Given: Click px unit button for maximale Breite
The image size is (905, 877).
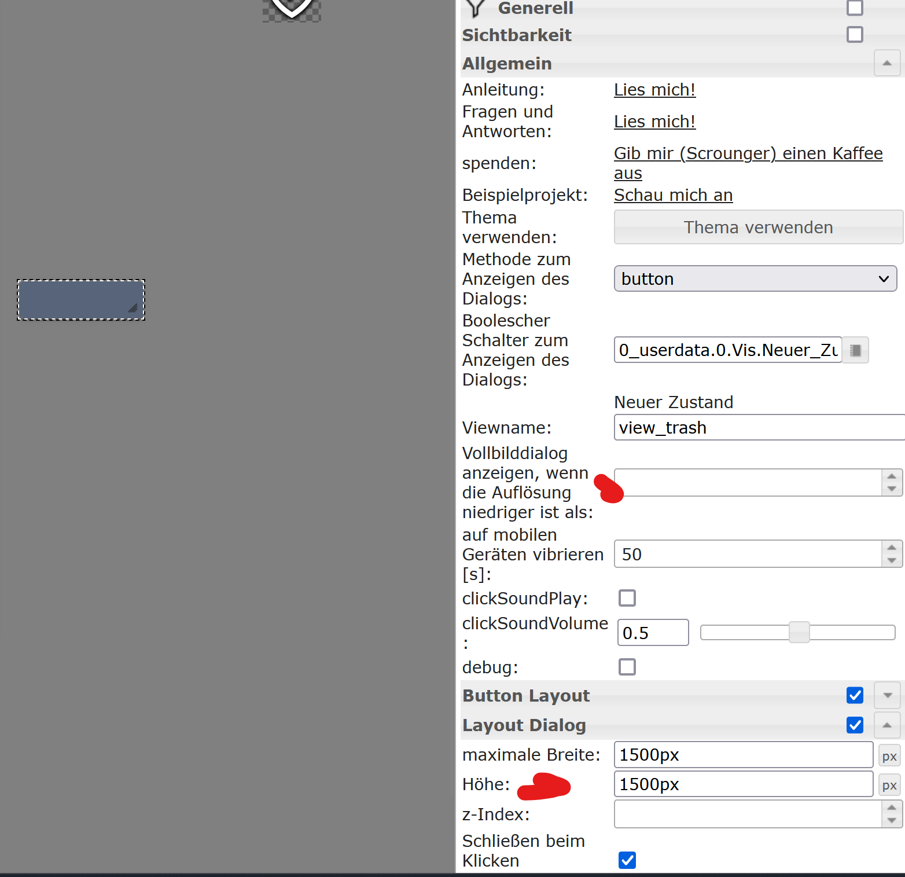Looking at the screenshot, I should tap(889, 755).
